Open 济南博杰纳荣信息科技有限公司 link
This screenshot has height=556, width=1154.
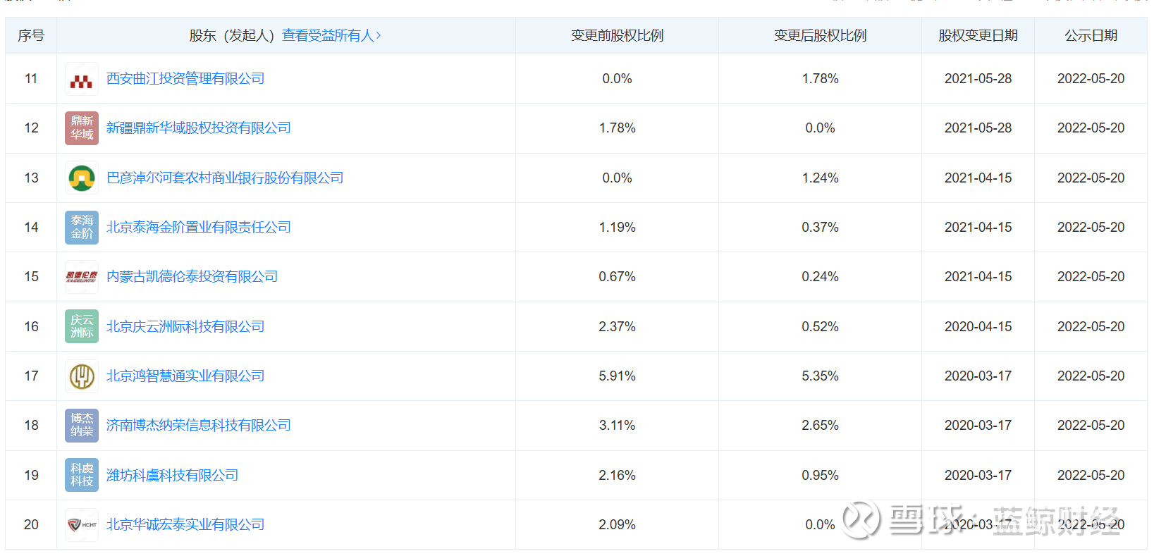[198, 426]
